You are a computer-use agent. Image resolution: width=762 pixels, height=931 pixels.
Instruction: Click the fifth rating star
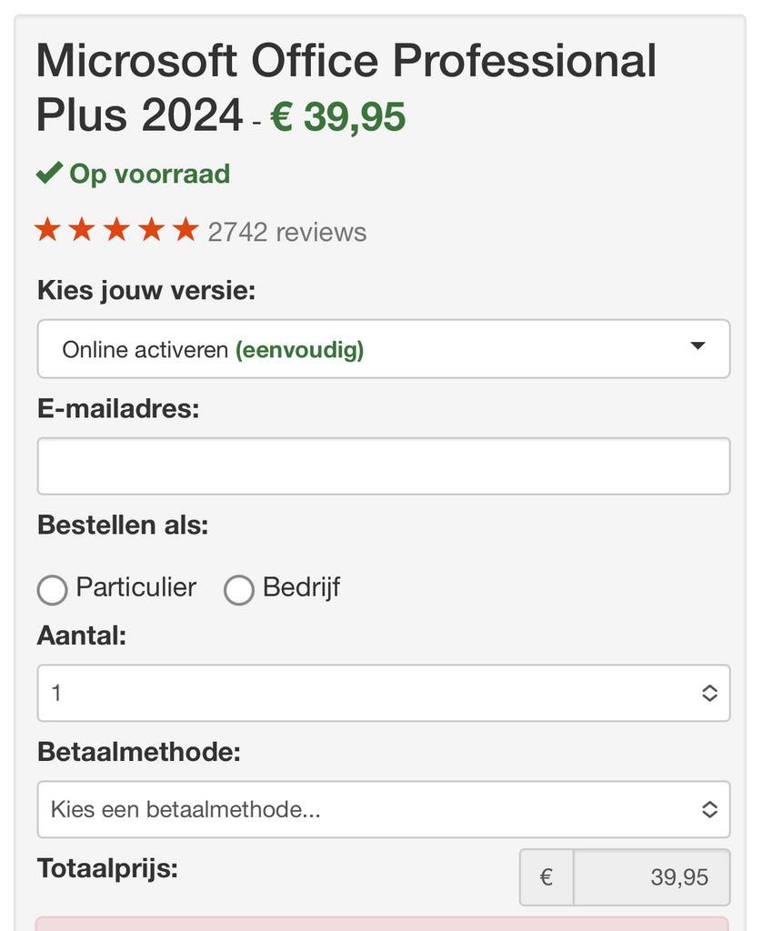186,230
